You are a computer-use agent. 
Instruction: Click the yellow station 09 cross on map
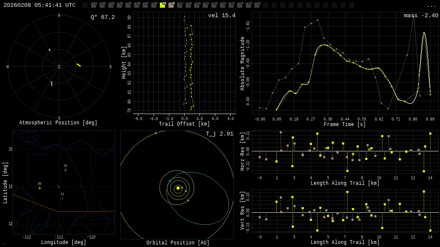coord(40,188)
